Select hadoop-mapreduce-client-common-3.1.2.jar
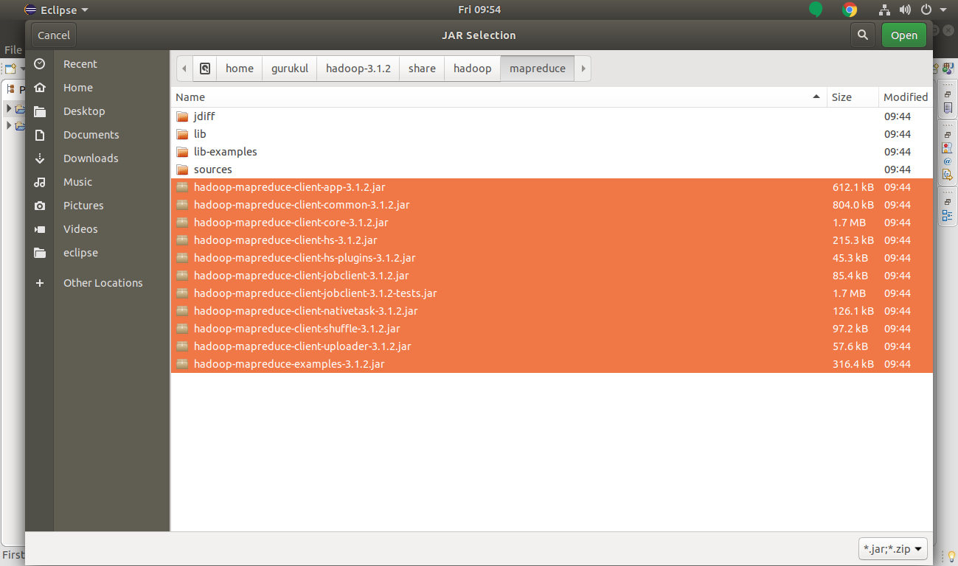 tap(552, 205)
